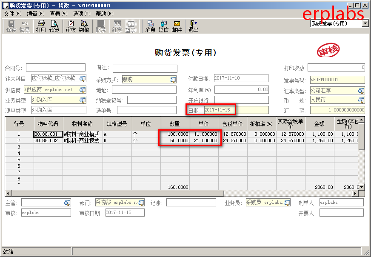Open lookup for 业务员 field
This screenshot has width=371, height=257.
287,203
